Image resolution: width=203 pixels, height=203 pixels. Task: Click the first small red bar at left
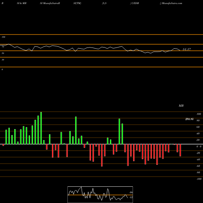pos(3,145)
